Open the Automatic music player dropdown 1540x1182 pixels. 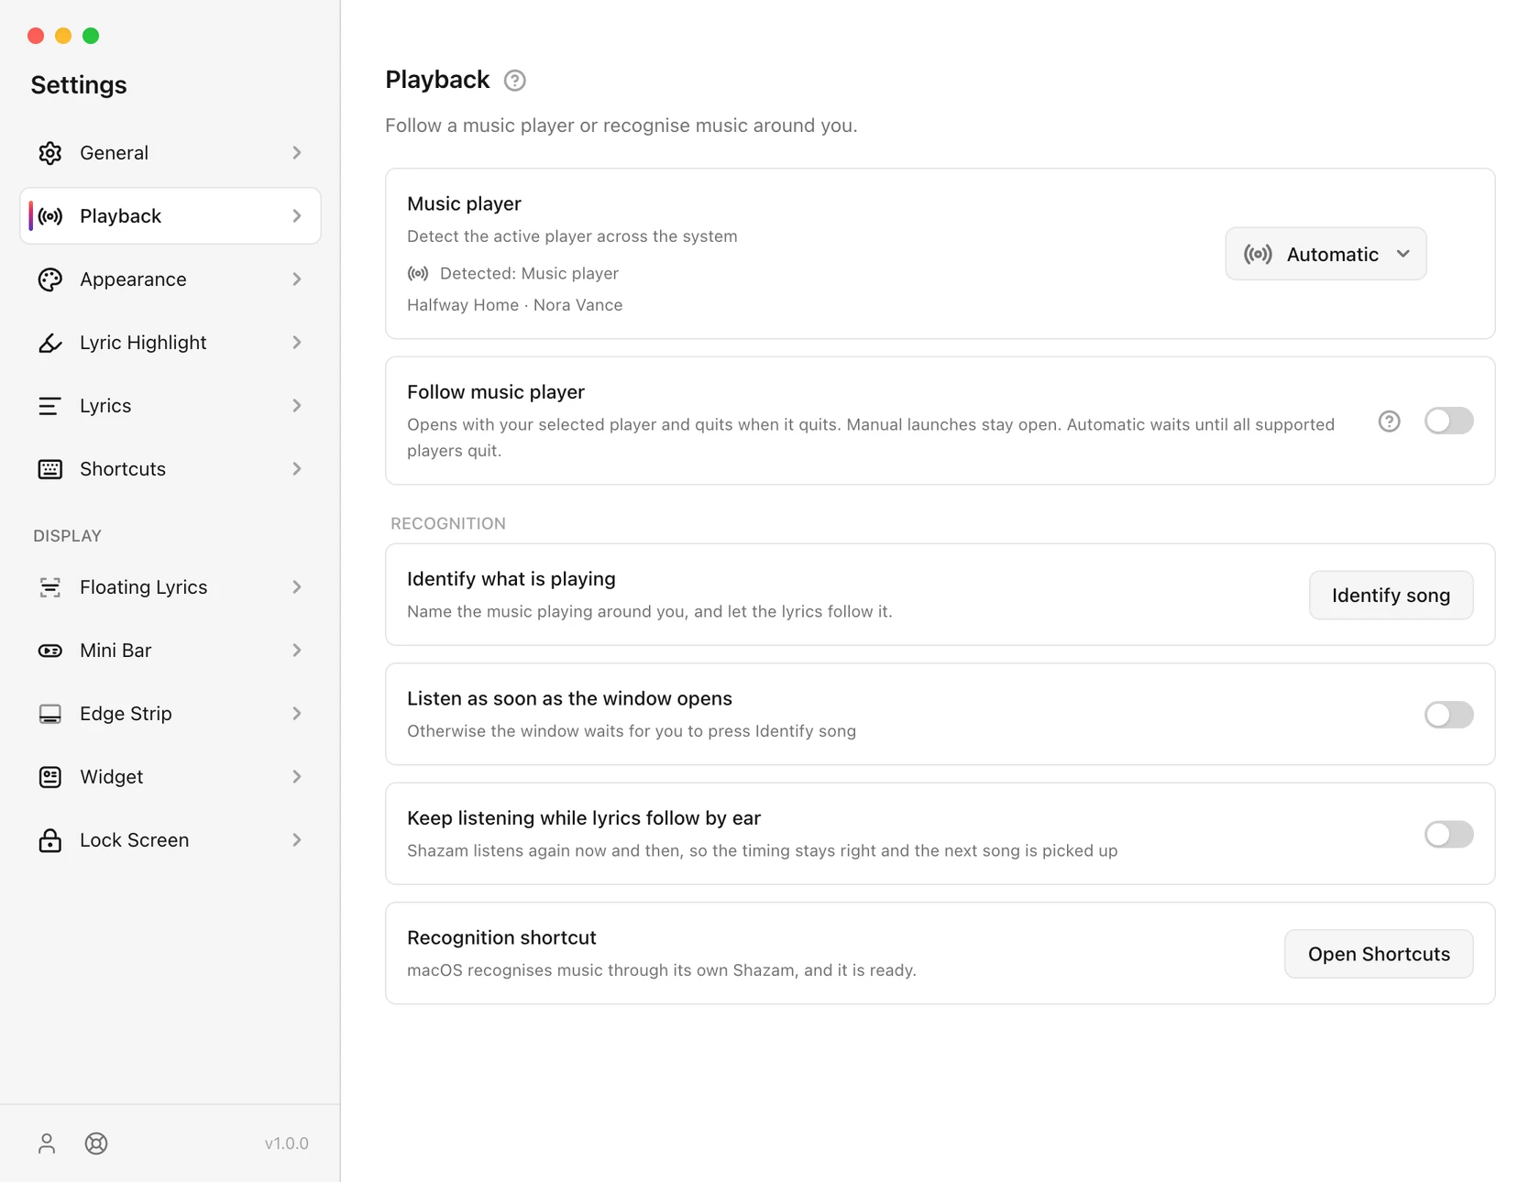click(x=1325, y=254)
